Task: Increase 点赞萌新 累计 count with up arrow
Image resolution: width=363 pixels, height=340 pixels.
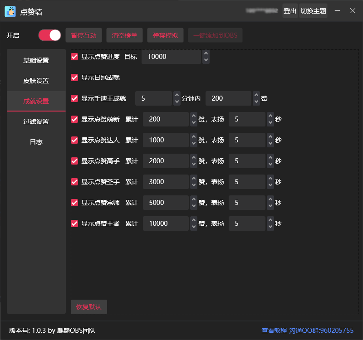Action: (194, 117)
